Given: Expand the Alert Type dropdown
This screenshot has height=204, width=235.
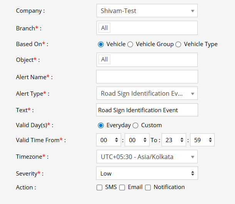Looking at the screenshot, I should pos(147,93).
